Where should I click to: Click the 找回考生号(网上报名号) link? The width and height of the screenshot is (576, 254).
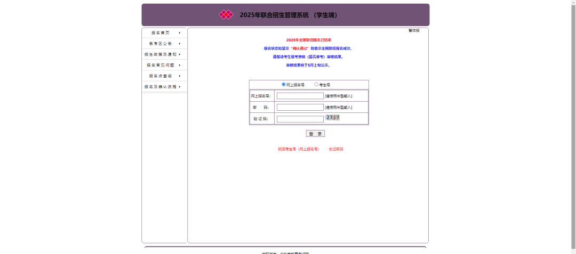coord(298,149)
